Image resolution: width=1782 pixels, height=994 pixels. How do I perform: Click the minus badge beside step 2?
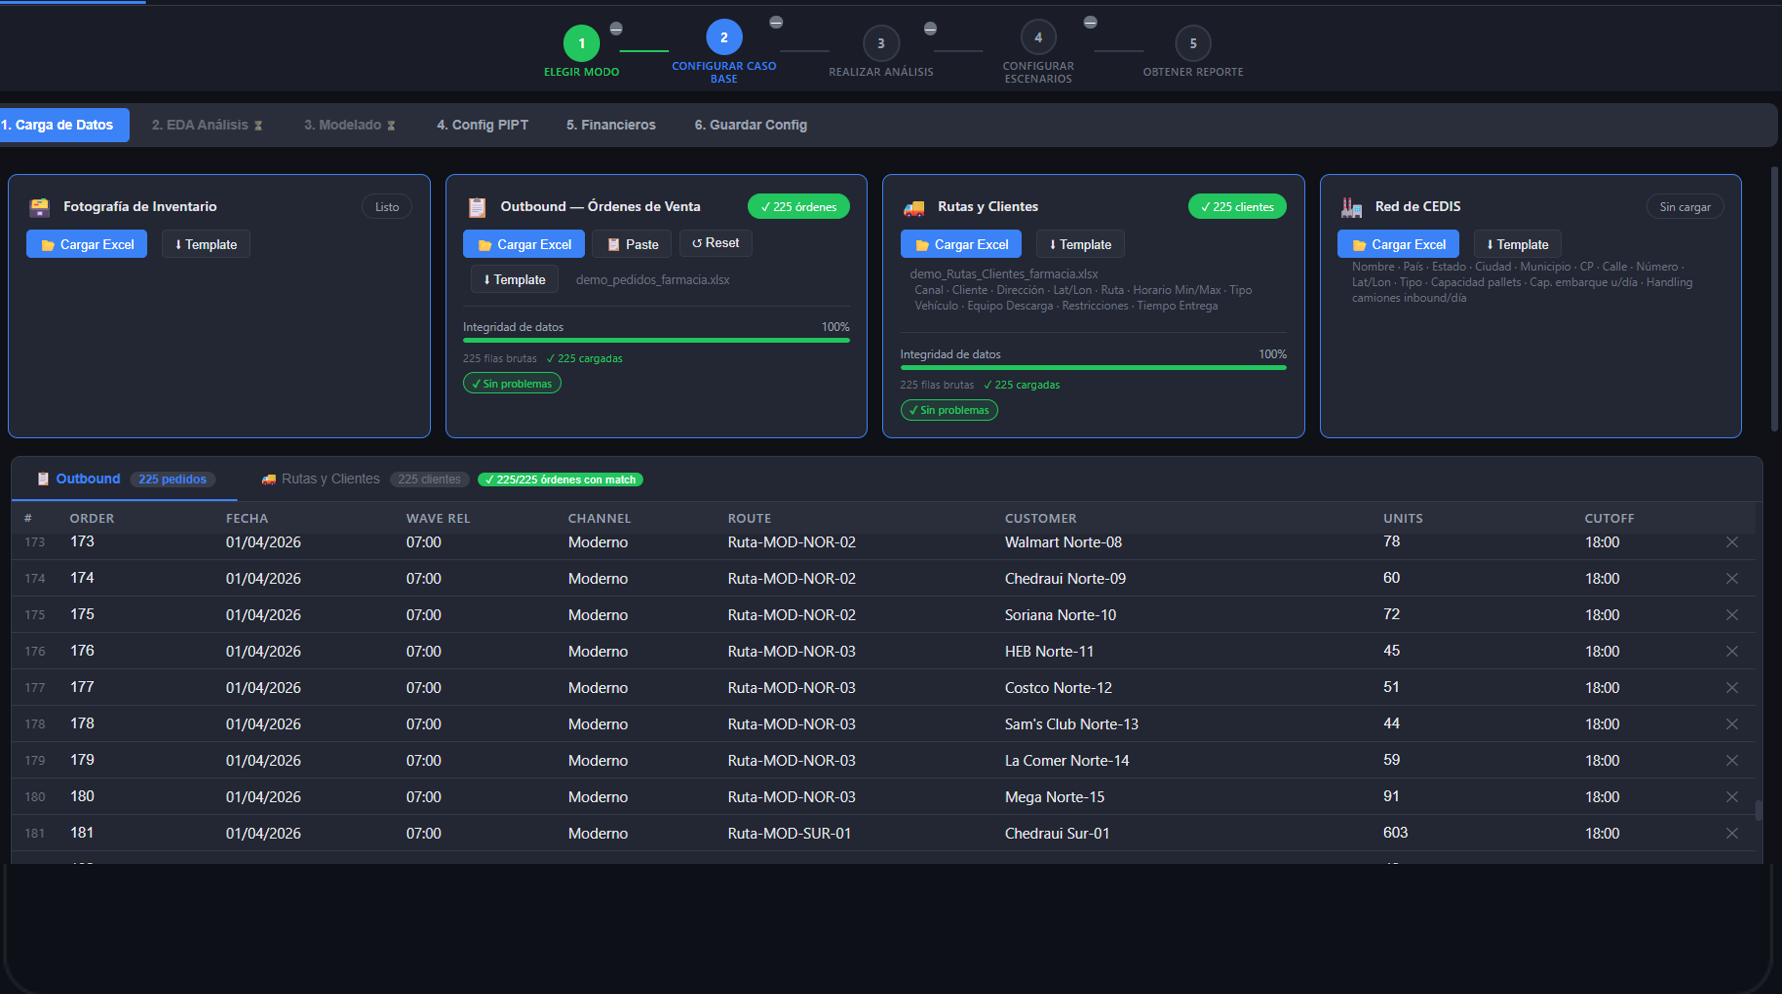point(776,22)
